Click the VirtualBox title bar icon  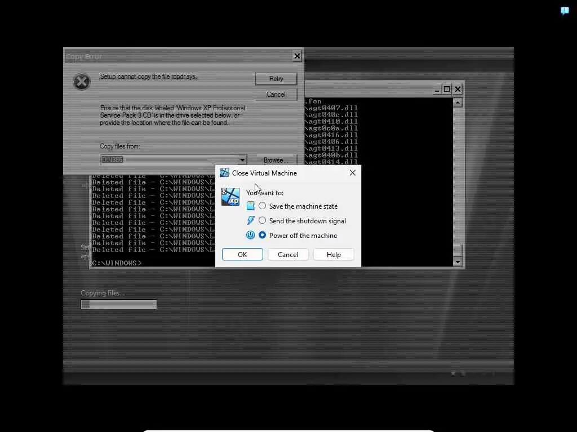pos(224,173)
